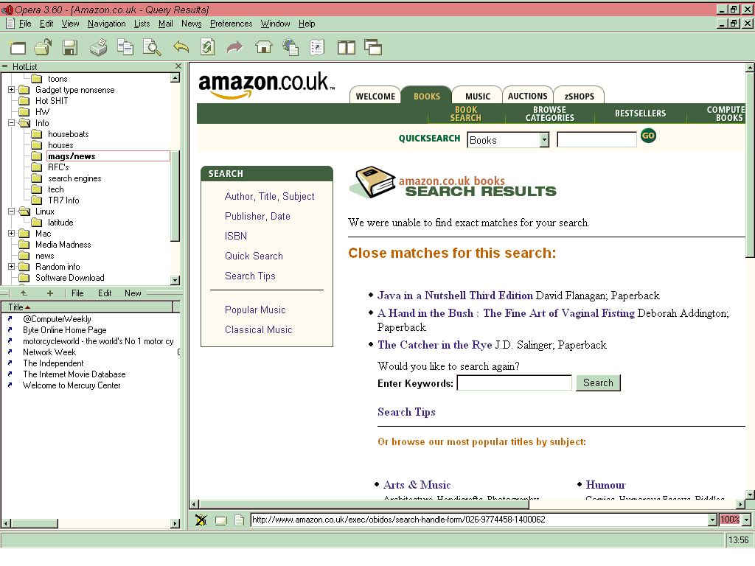Click the green GO quicksearch button

click(648, 136)
